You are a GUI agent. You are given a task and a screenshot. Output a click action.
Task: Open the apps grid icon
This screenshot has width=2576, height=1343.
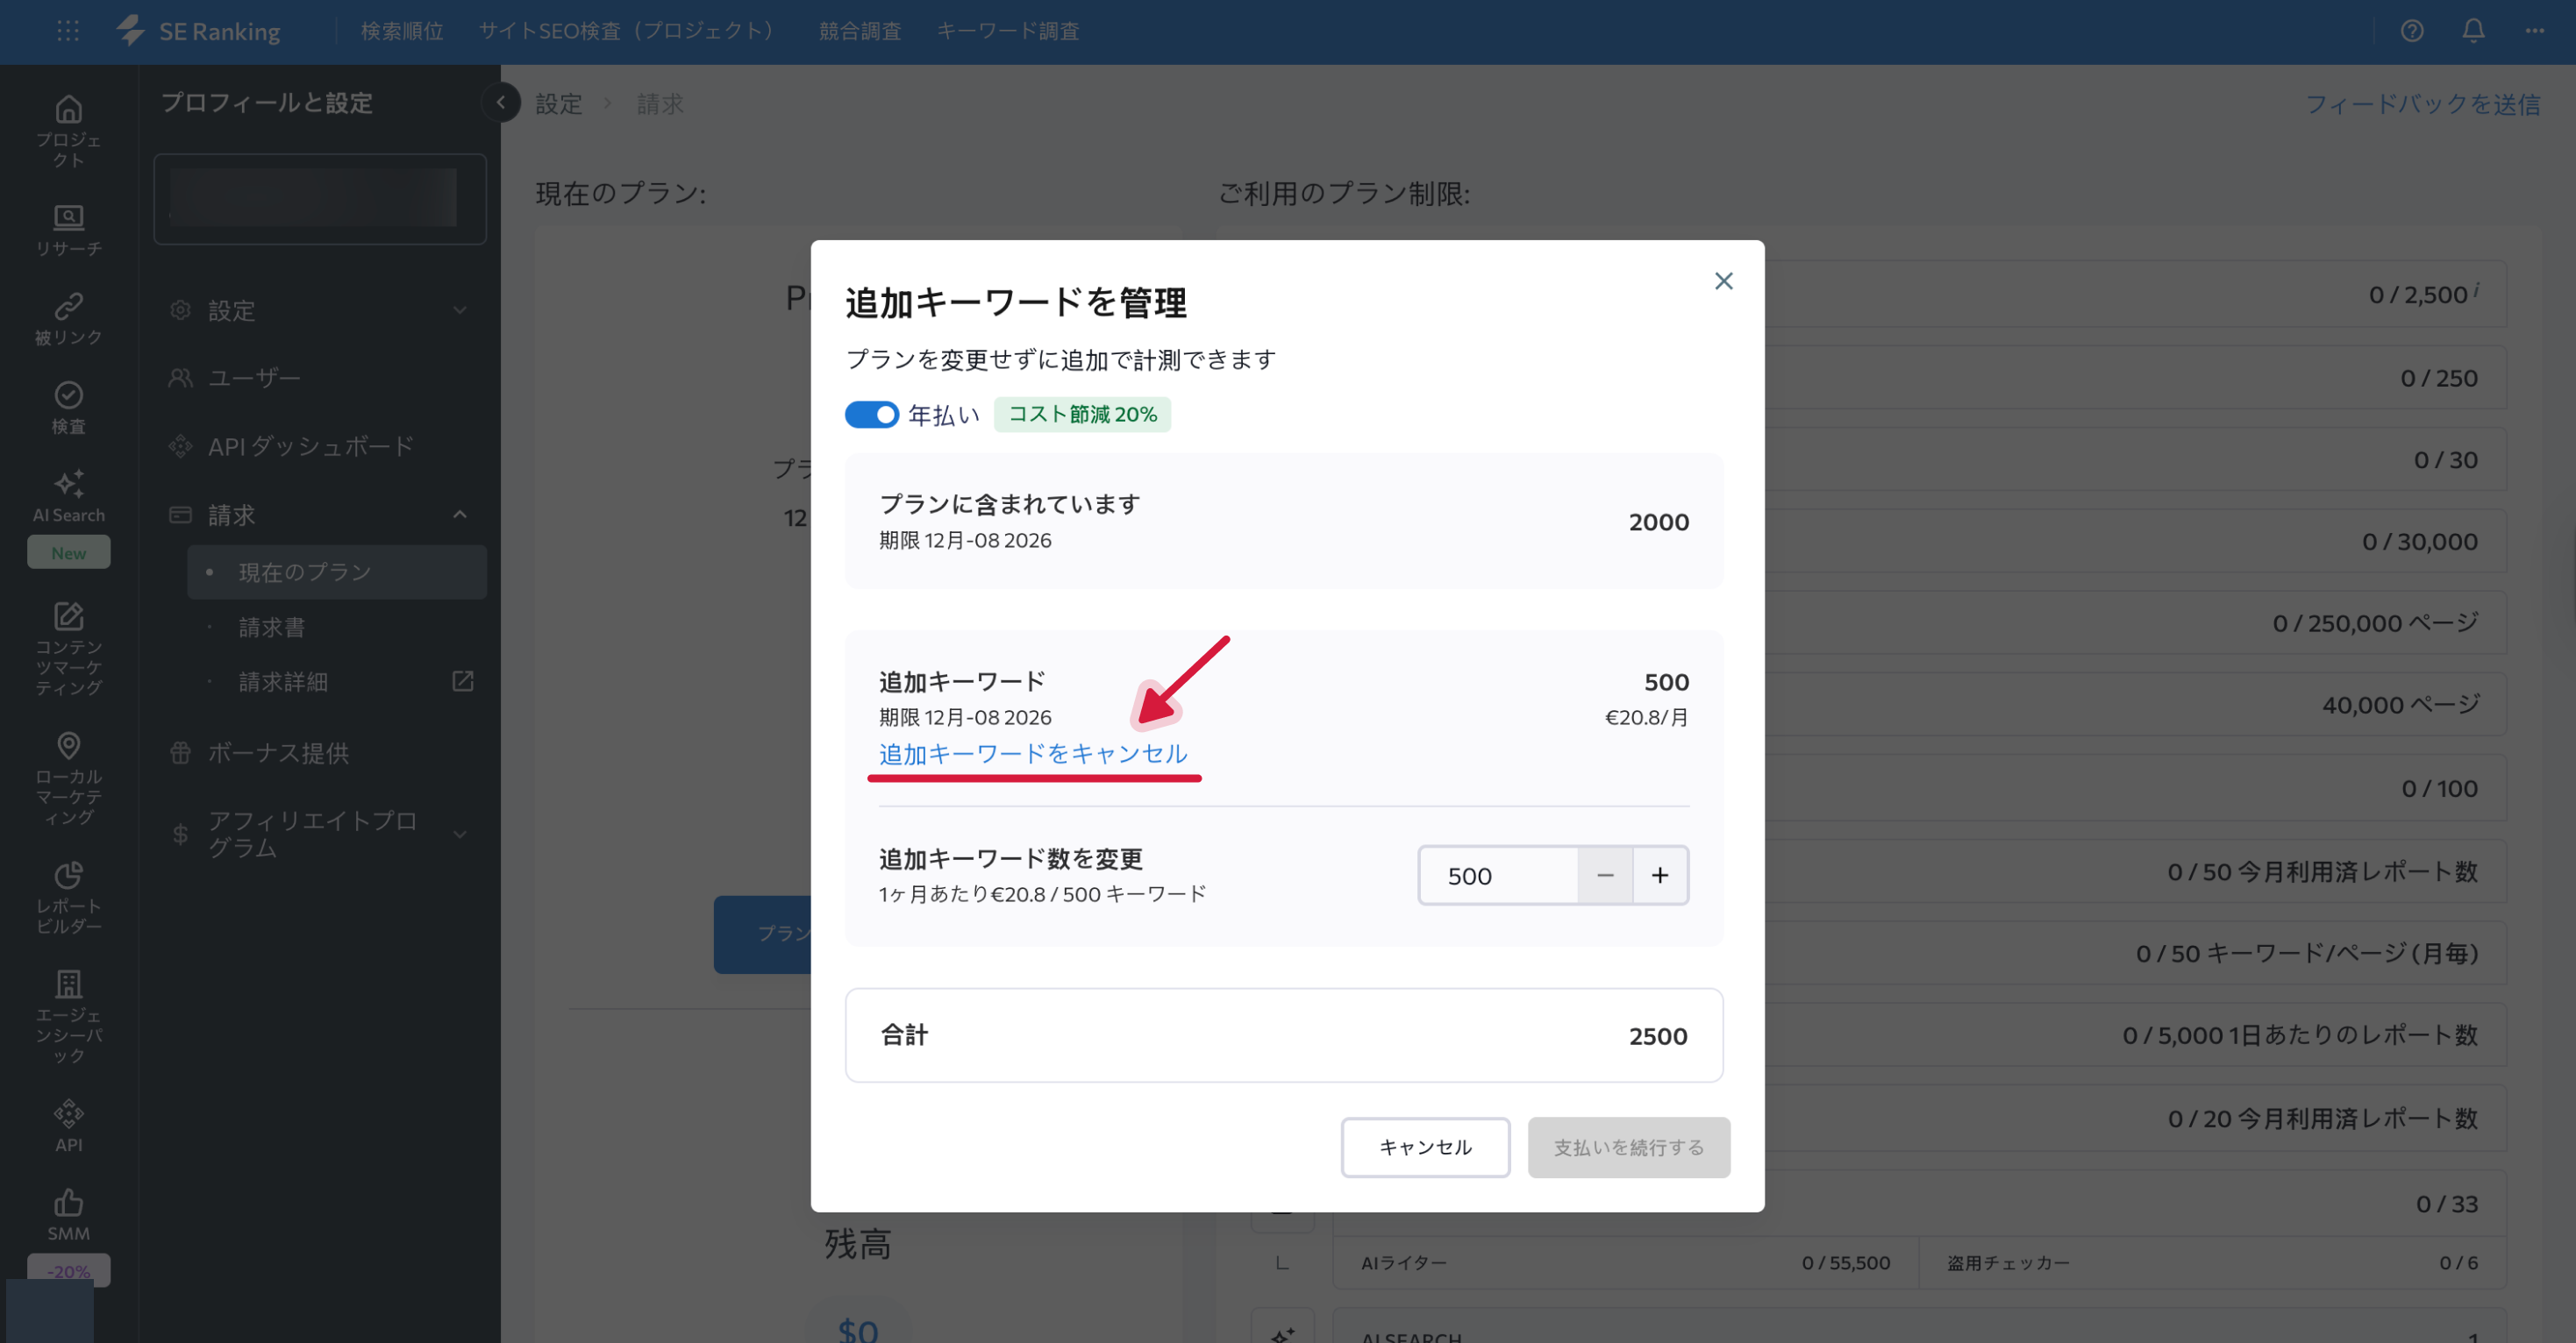(x=68, y=31)
